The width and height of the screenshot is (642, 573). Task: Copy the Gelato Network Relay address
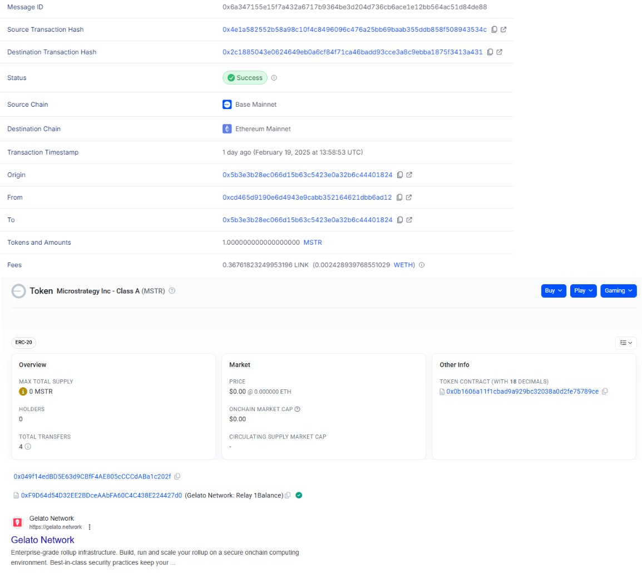tap(288, 495)
